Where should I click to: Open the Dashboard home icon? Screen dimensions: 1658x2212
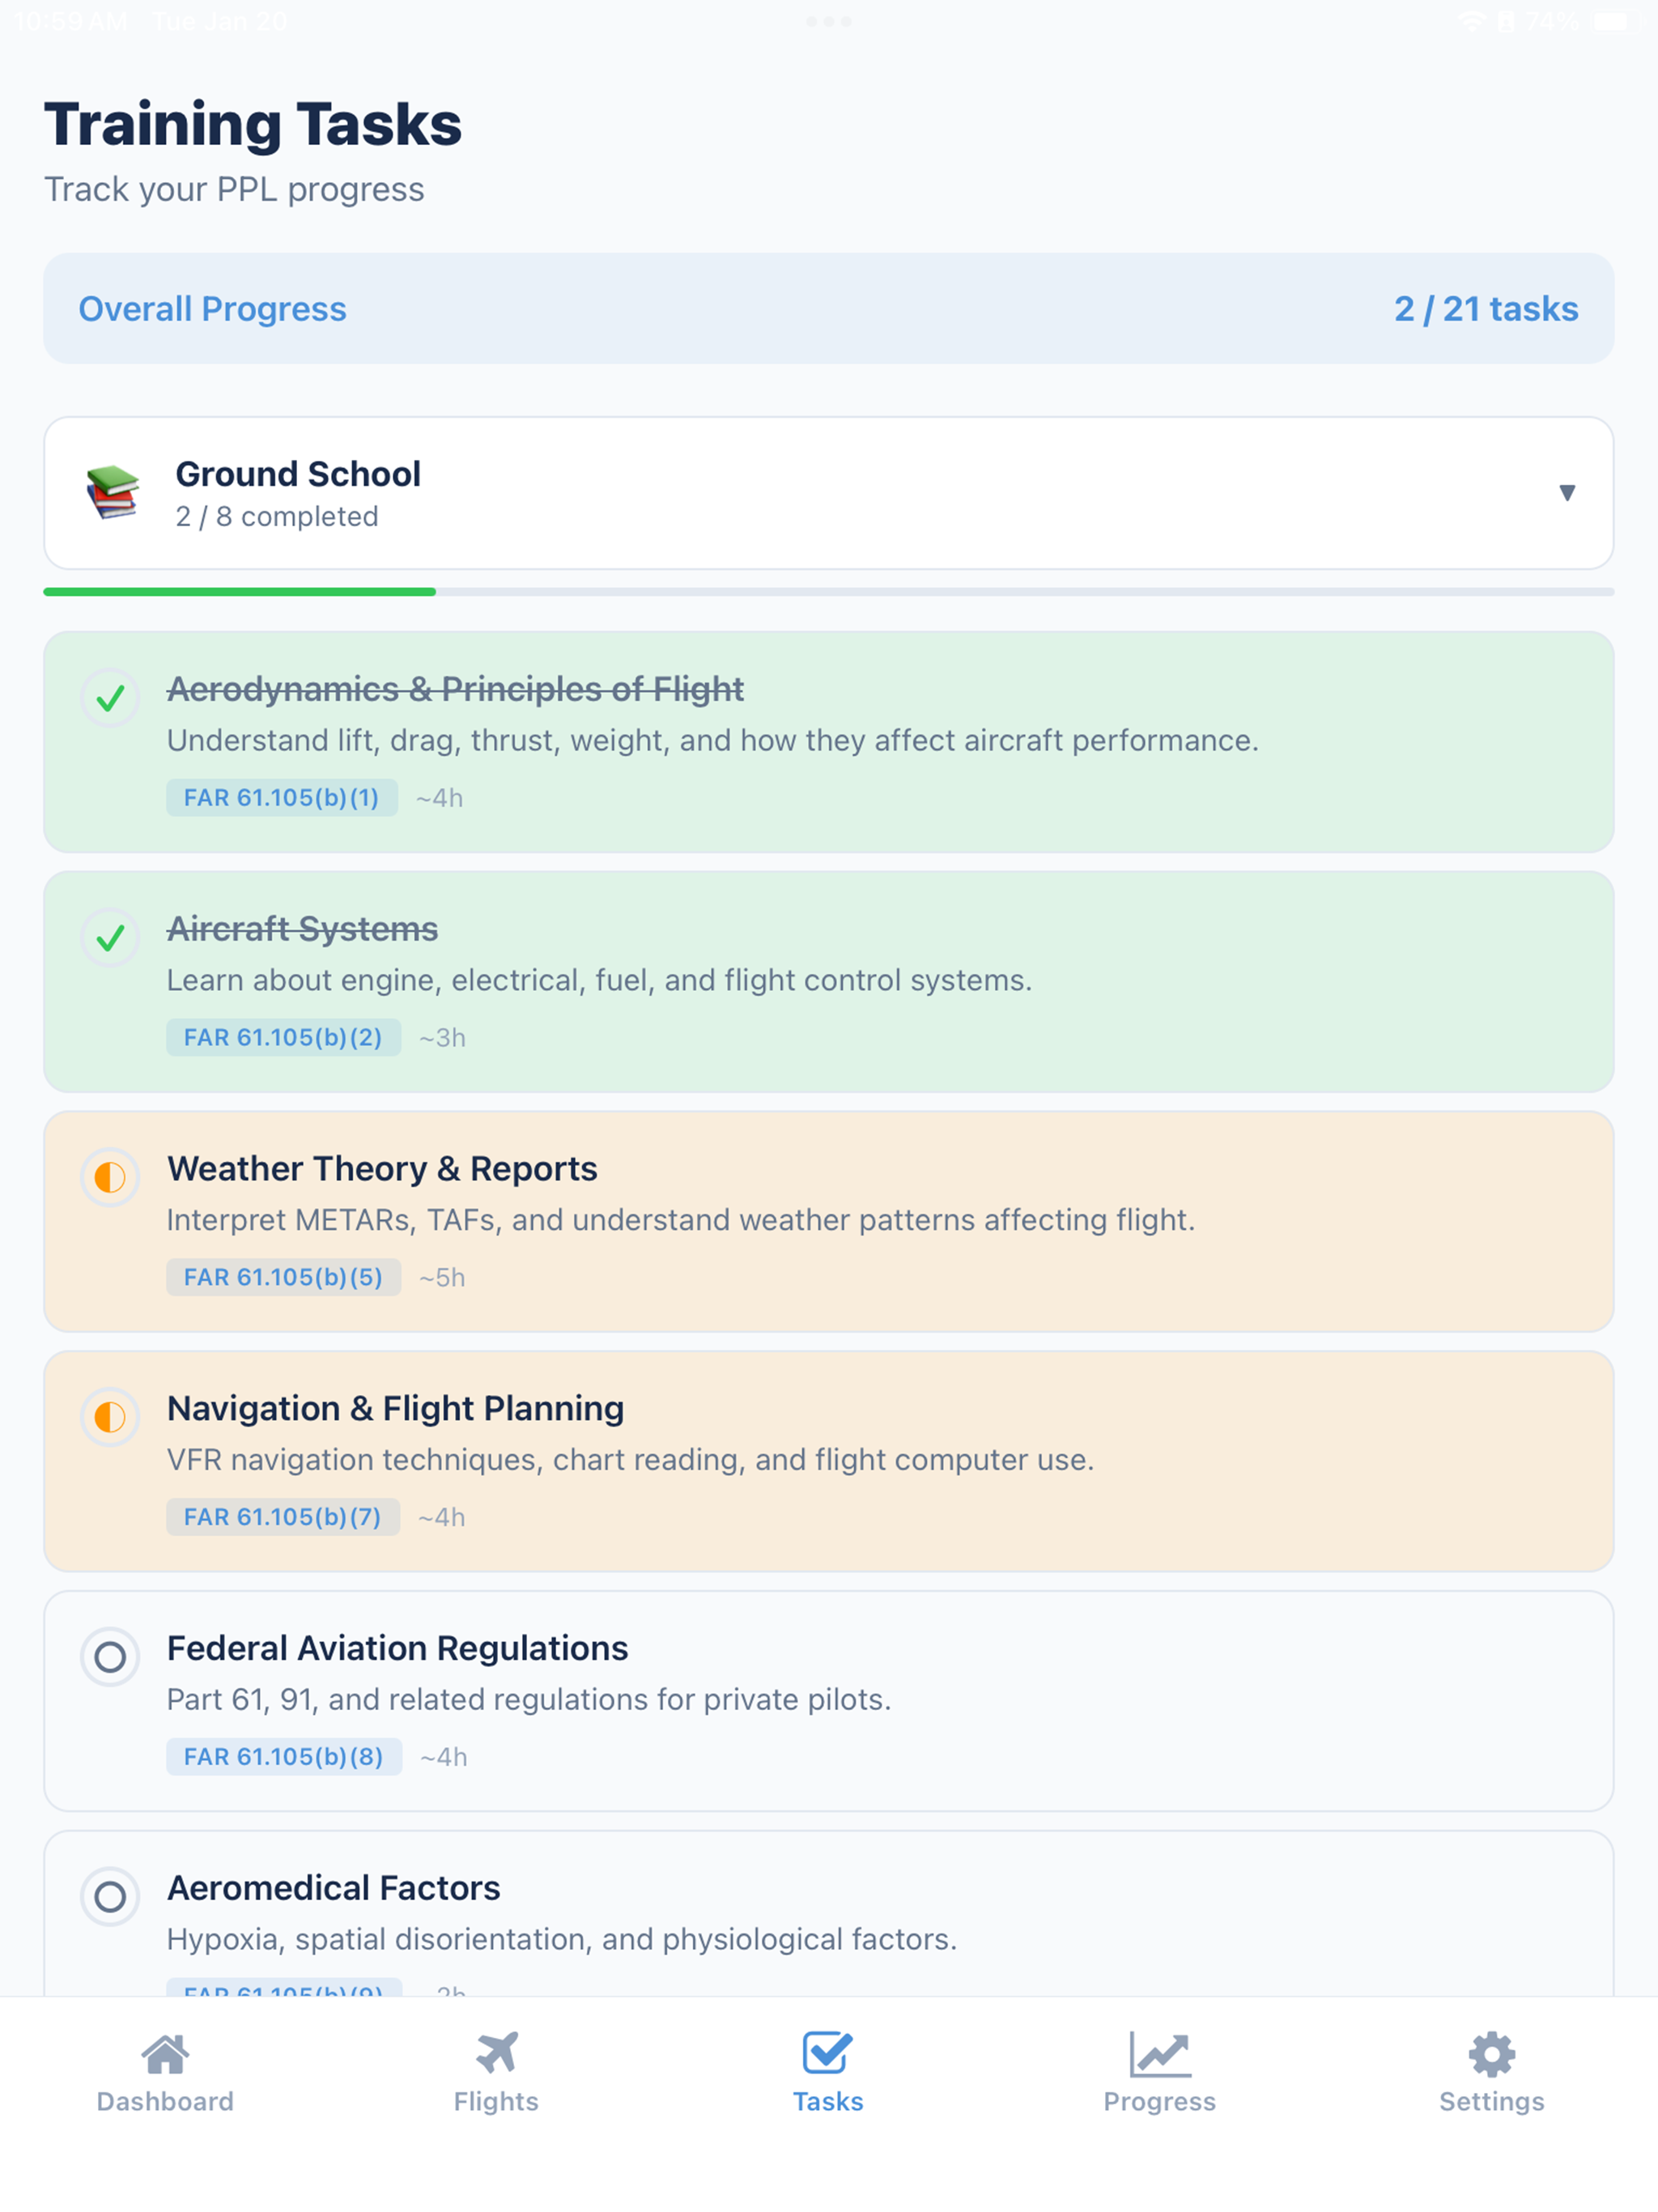(x=165, y=2055)
